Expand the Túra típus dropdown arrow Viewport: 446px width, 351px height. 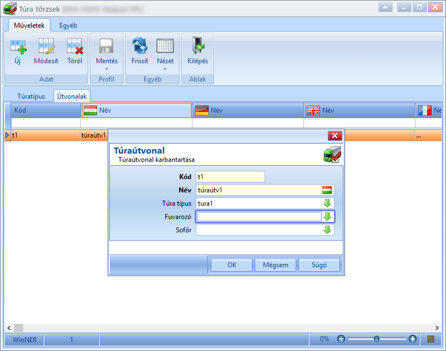click(x=327, y=203)
